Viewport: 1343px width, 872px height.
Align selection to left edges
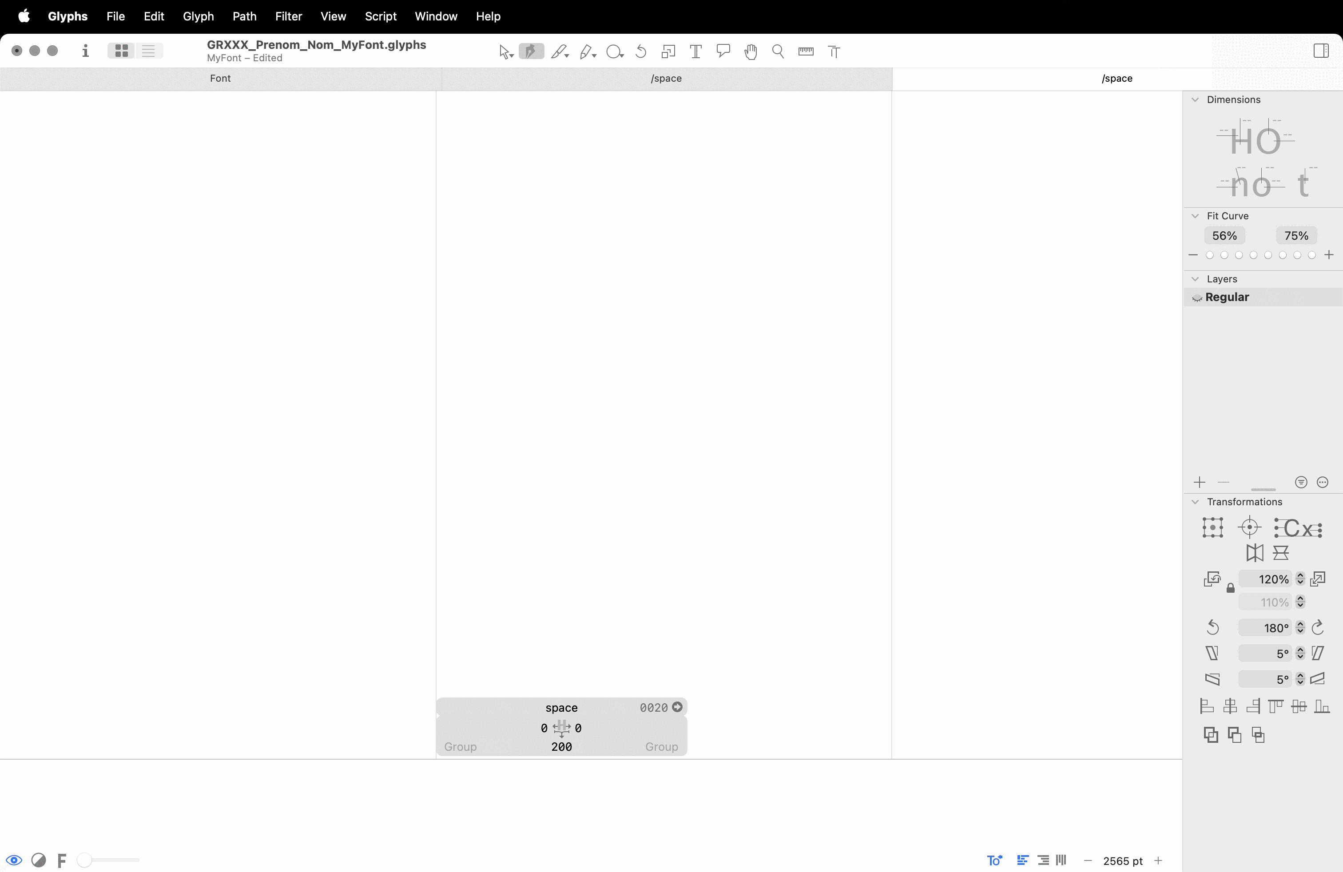click(1207, 706)
